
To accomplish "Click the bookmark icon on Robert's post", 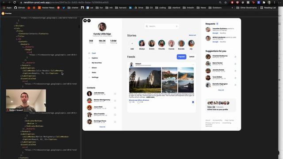I will click(x=193, y=102).
